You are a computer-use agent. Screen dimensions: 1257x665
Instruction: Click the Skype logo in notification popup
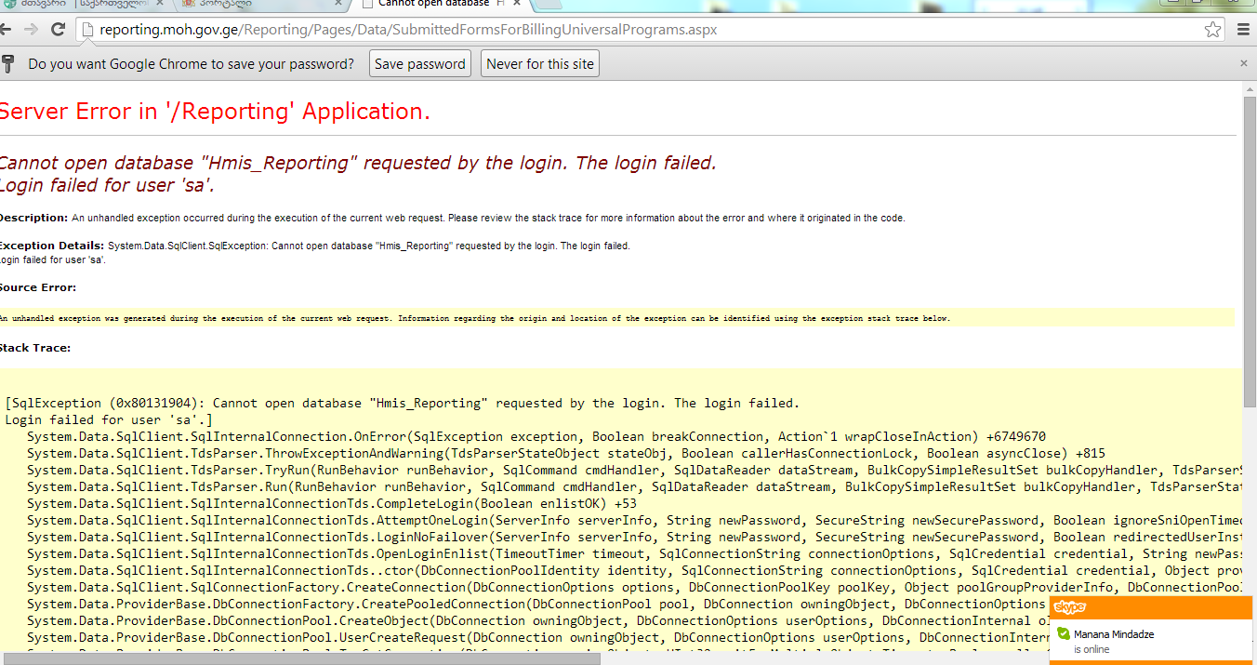click(x=1070, y=607)
